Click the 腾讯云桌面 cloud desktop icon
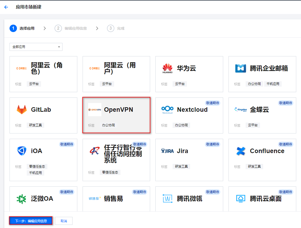The height and width of the screenshot is (228, 301). 240,199
